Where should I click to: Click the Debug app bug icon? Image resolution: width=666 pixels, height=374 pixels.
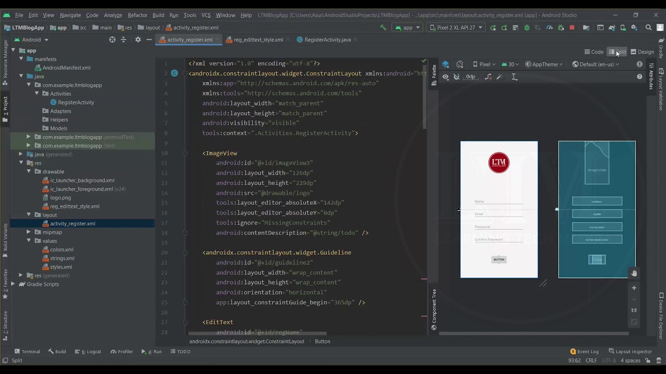point(527,28)
